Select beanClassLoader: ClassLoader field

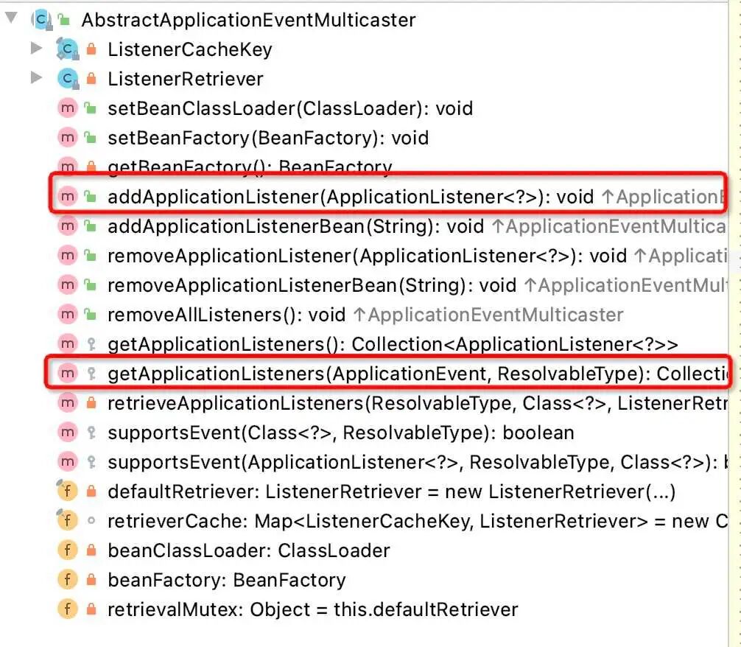(x=249, y=550)
